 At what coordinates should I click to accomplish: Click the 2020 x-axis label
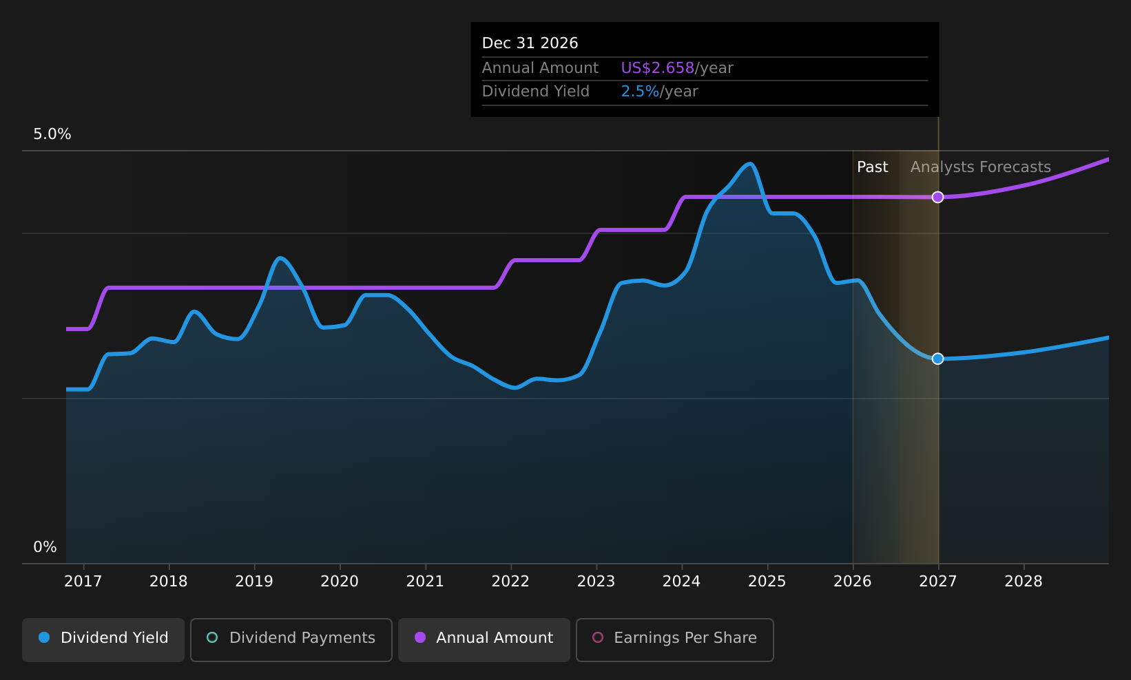pos(340,582)
